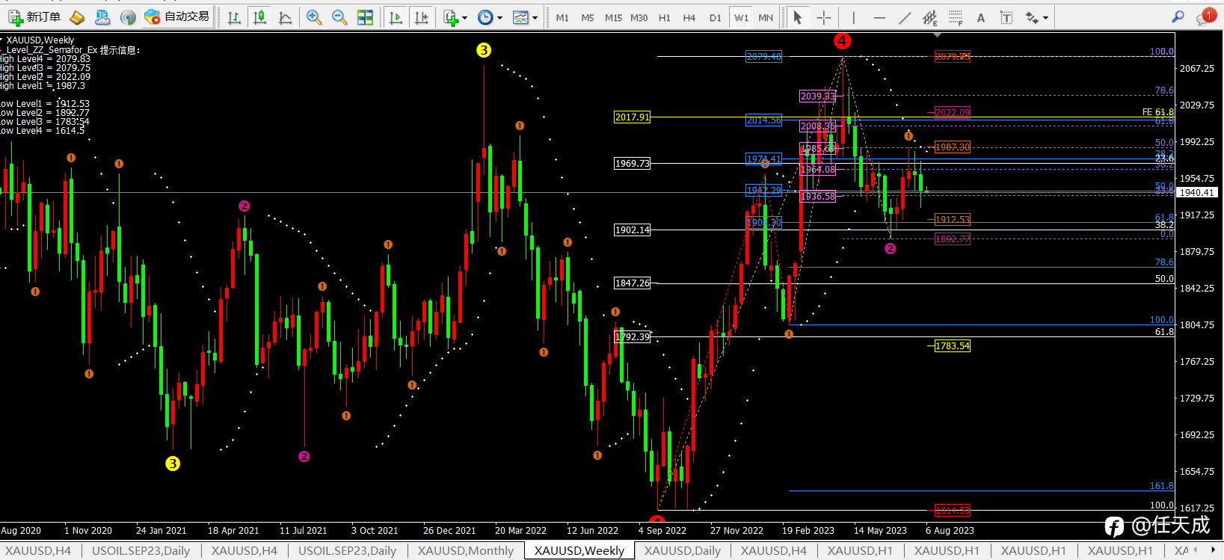Switch to the XAUUSD,Weekly chart tab

point(579,551)
